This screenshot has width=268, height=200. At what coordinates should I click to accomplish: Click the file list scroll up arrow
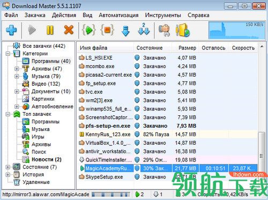point(262,47)
